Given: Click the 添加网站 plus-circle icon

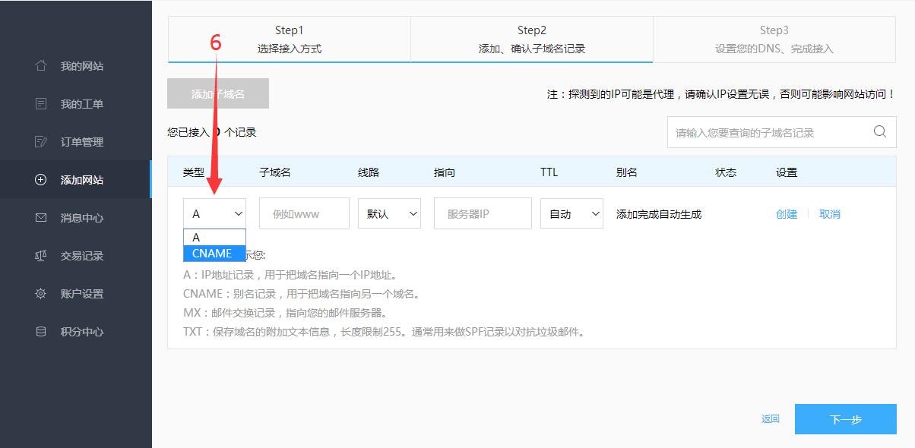Looking at the screenshot, I should [x=42, y=179].
